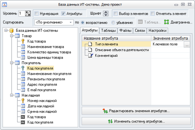Click the field icon of Цена единицы товара

[23, 58]
